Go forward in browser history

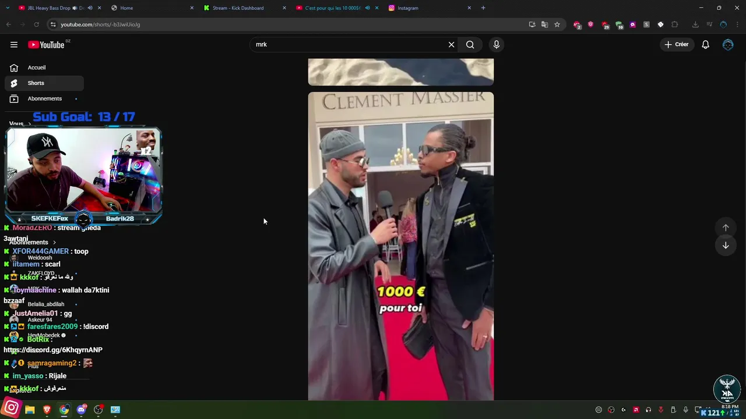click(22, 24)
